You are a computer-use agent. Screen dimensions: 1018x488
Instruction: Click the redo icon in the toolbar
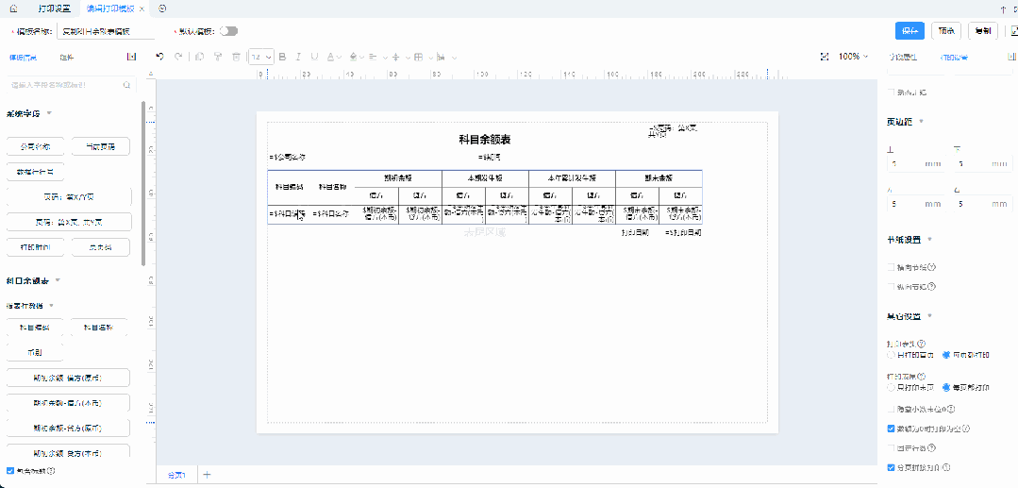(x=176, y=57)
